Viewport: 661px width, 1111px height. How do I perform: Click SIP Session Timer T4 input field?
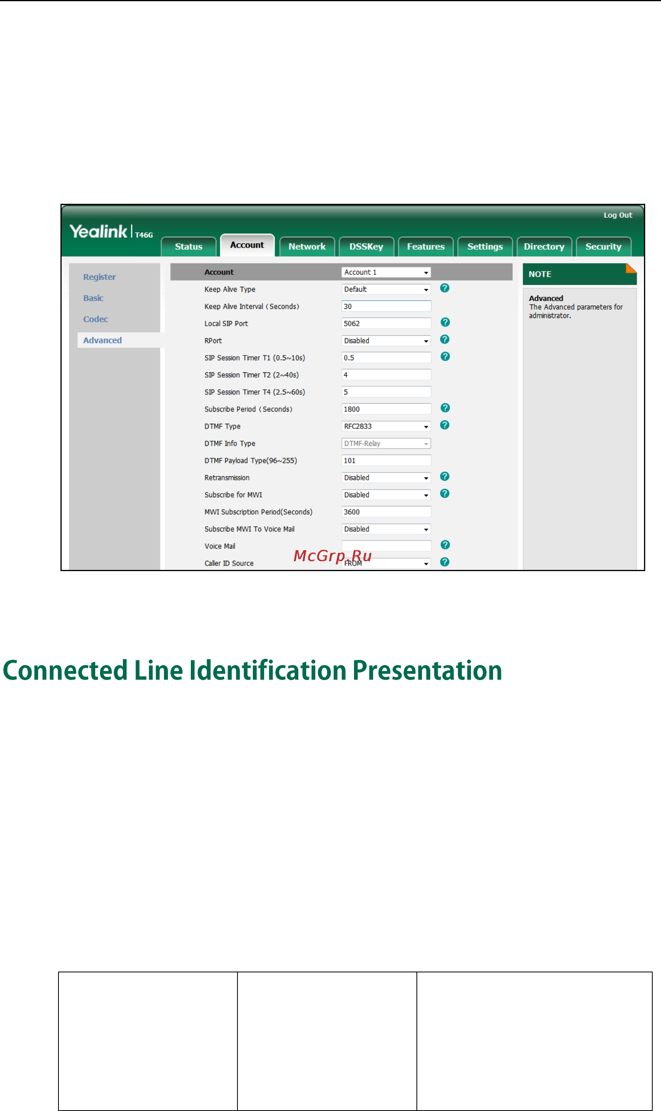click(x=386, y=392)
